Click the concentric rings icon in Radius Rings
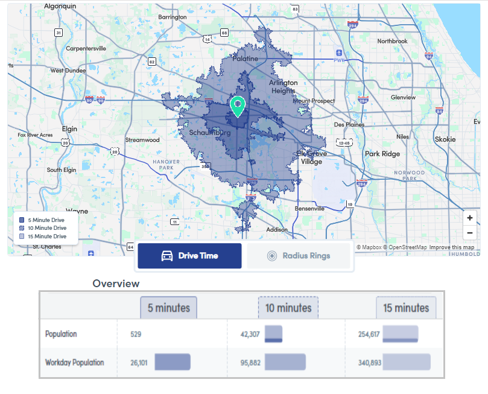 pyautogui.click(x=271, y=256)
